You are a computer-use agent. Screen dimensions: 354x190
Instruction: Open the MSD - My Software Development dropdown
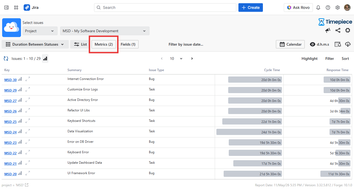click(x=105, y=31)
